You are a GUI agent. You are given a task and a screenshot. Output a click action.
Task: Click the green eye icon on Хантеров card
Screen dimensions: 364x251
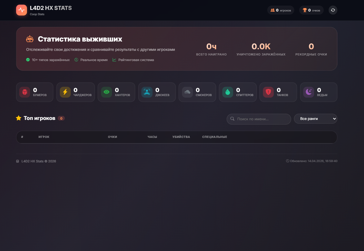tap(106, 92)
